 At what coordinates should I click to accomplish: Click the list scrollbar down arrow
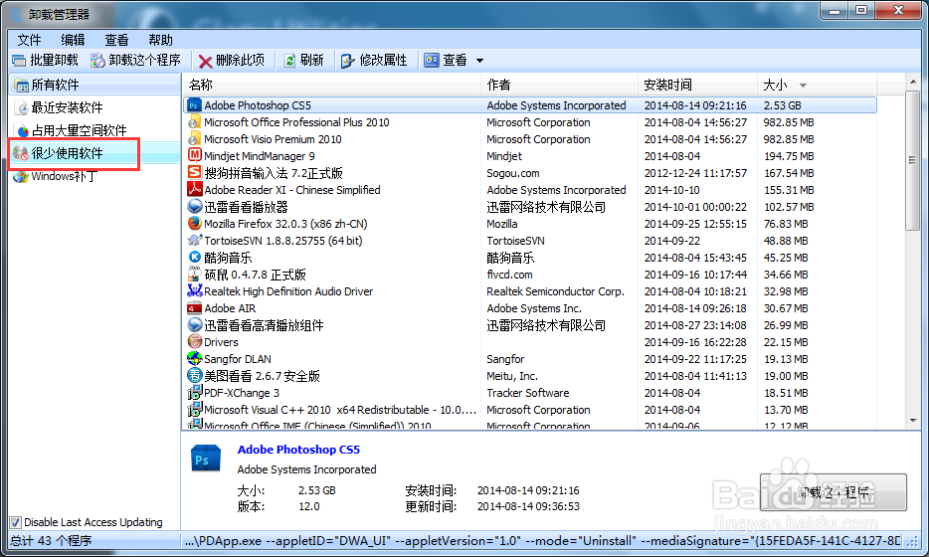[x=912, y=420]
